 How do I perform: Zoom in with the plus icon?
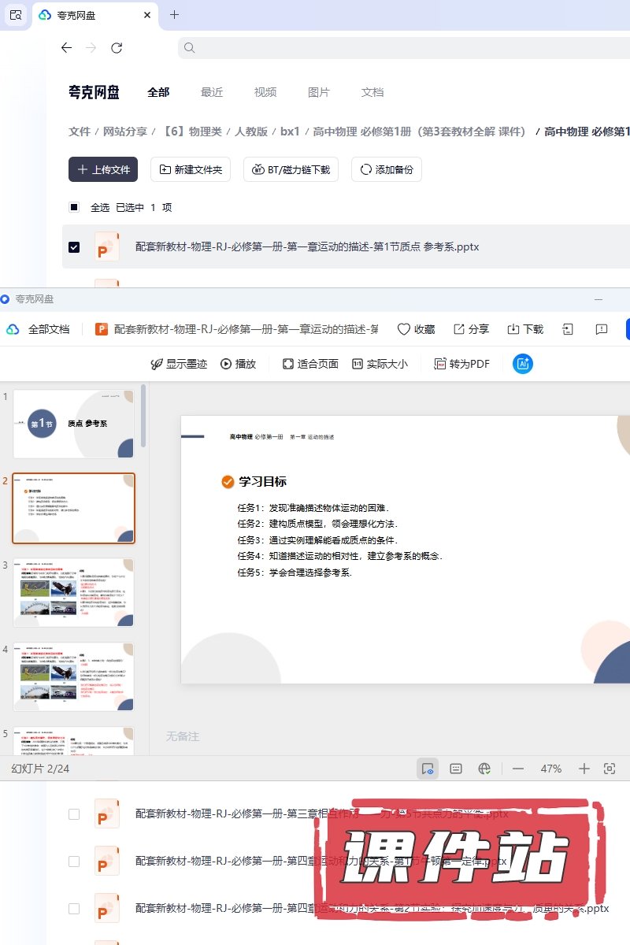[x=584, y=769]
